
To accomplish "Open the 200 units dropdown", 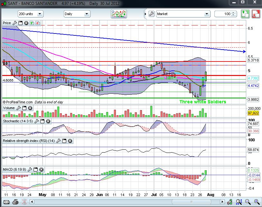I will point(30,14).
